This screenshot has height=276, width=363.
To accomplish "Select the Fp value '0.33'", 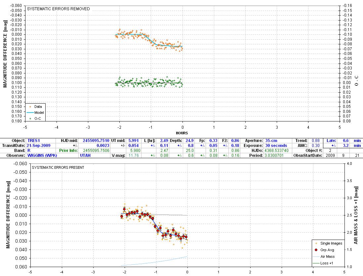I will point(213,140).
